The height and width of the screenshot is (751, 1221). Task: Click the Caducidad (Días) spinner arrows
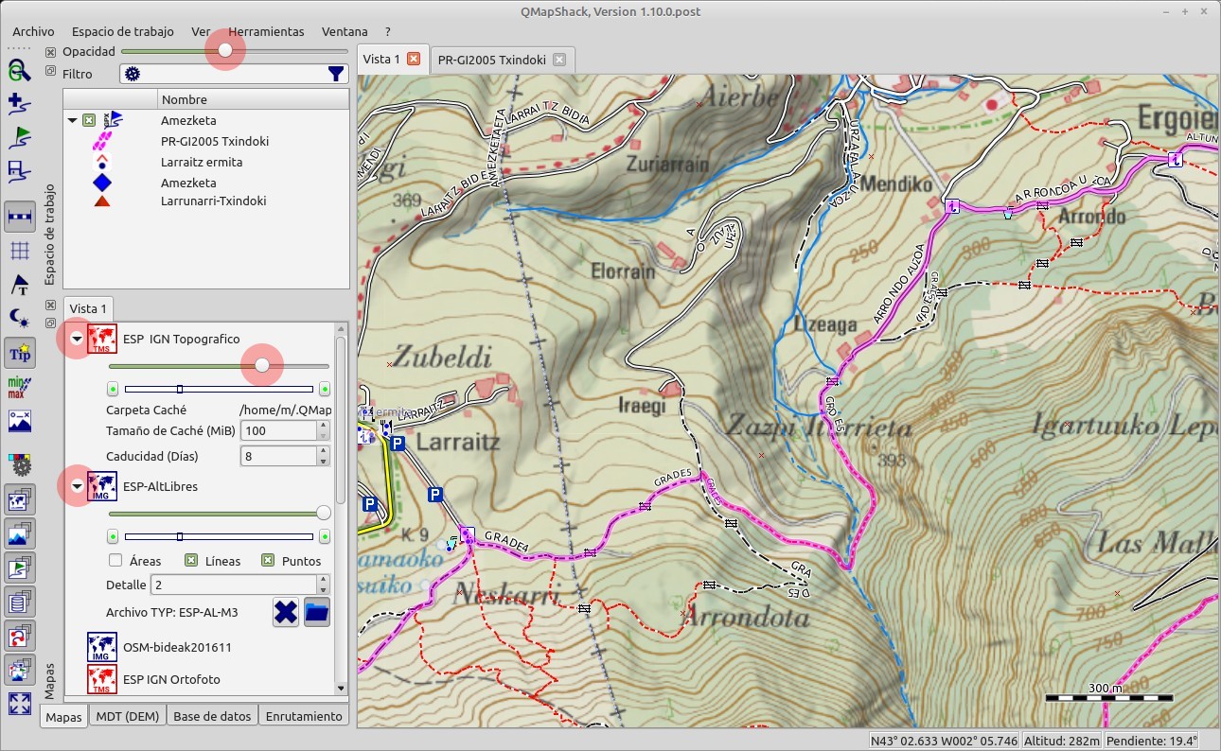(323, 456)
